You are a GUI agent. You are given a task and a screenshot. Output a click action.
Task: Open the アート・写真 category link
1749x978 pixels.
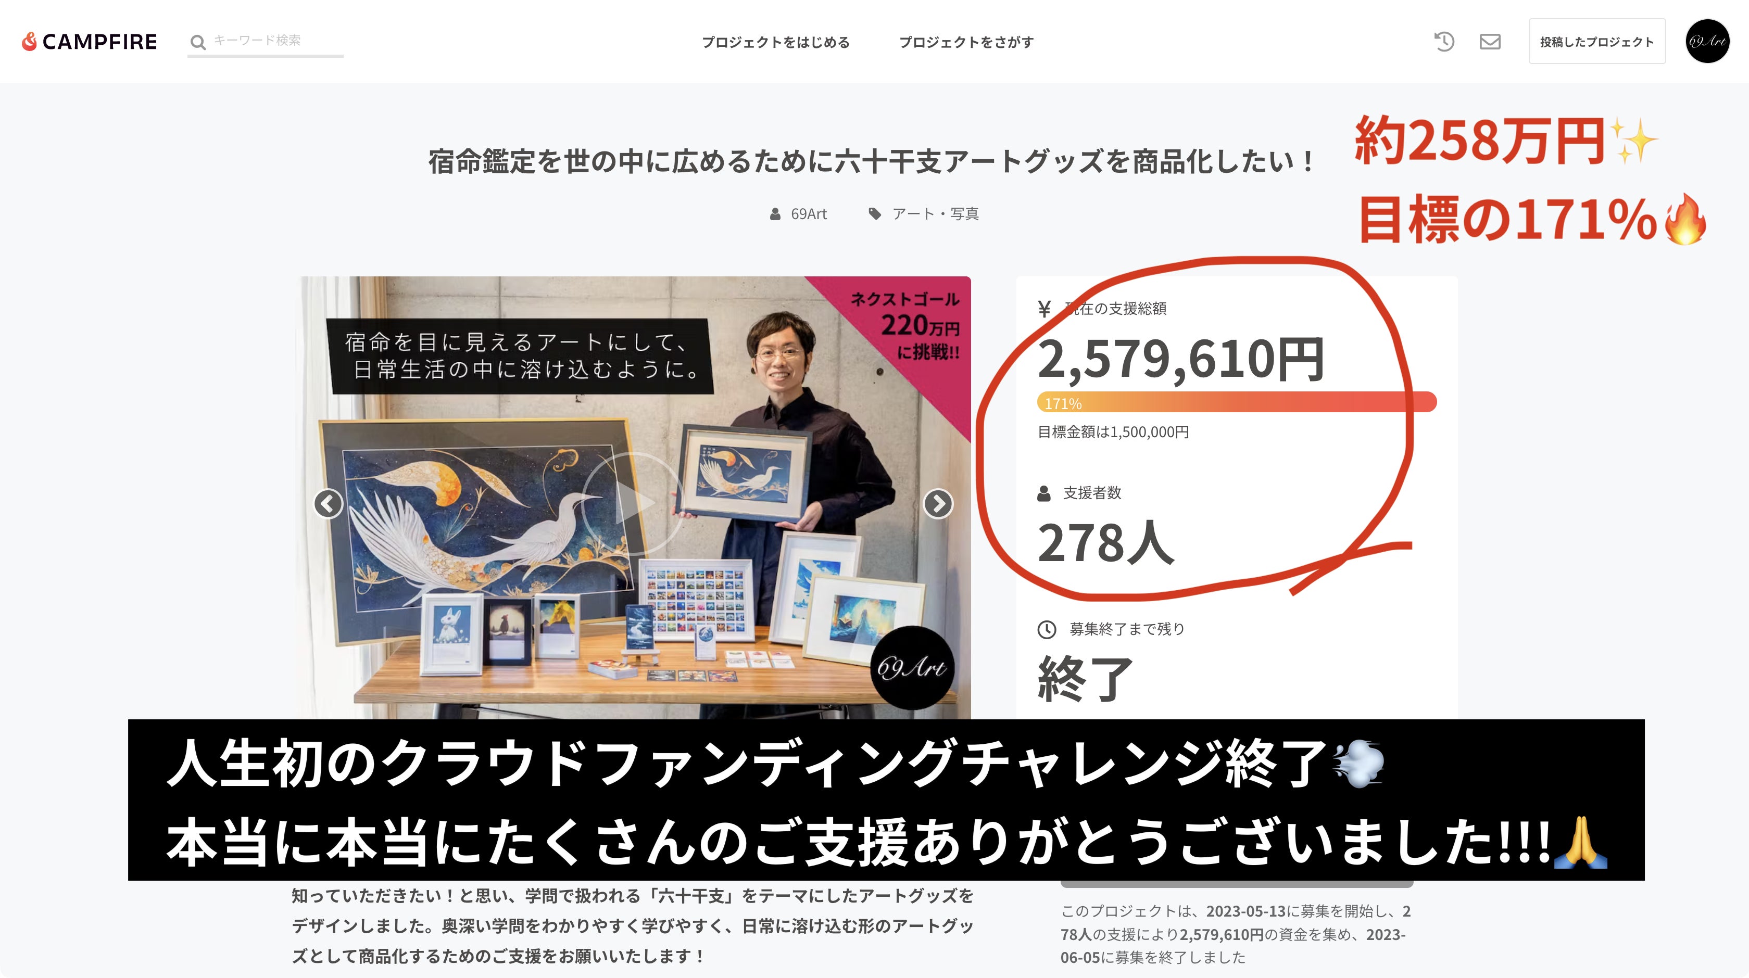tap(936, 214)
